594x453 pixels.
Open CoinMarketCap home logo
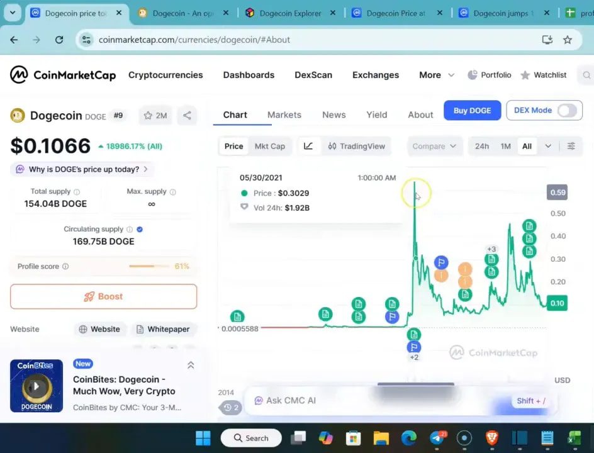pyautogui.click(x=63, y=75)
